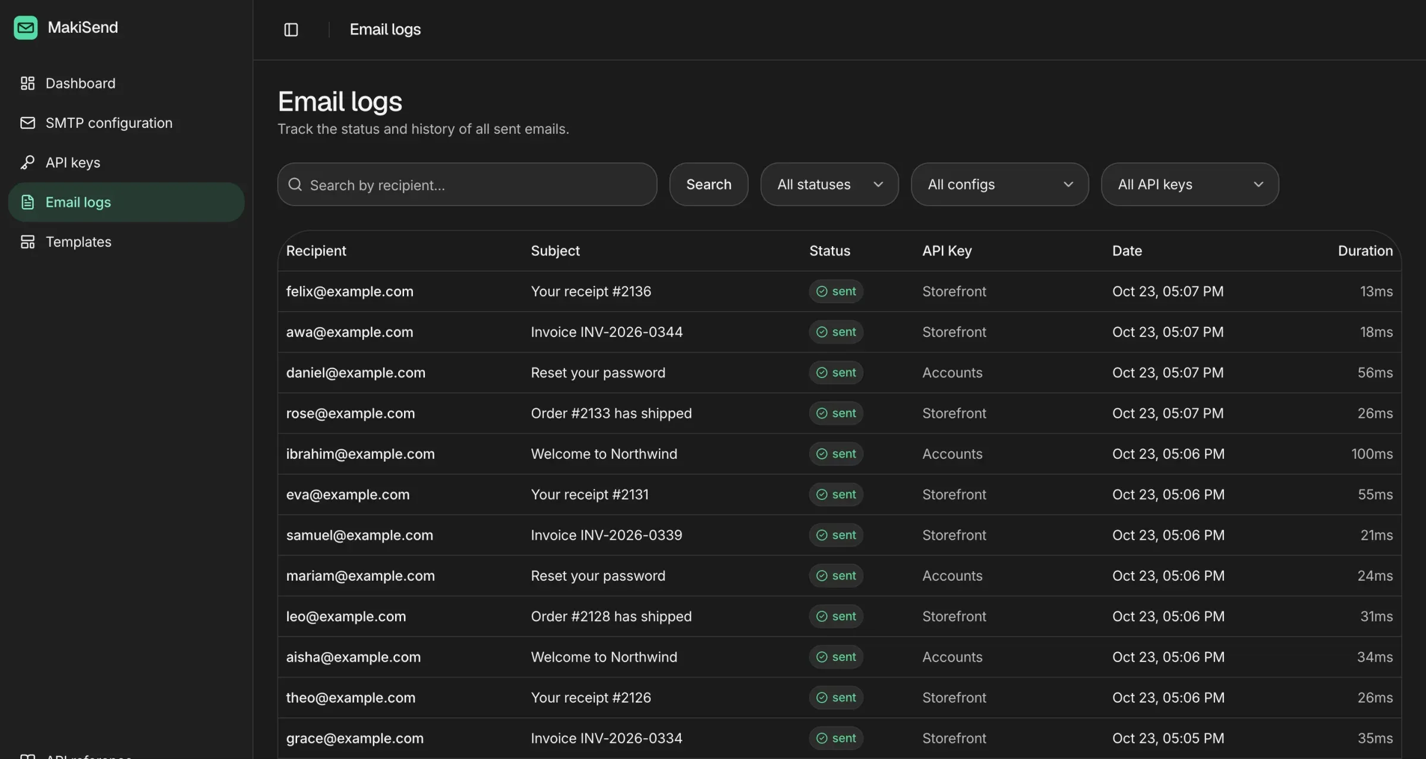Viewport: 1426px width, 759px height.
Task: Click Storefront key in samuel@example.com row
Action: click(x=954, y=535)
